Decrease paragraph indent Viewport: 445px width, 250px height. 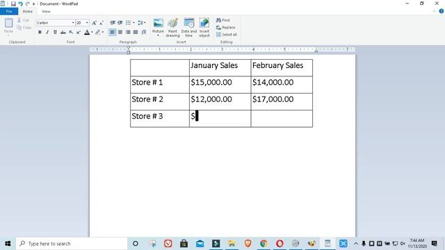pos(113,23)
